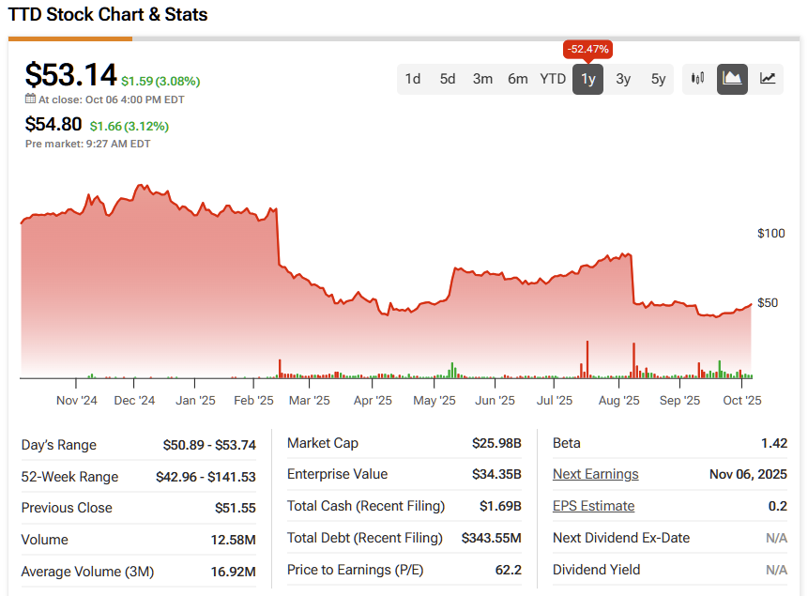Screen dimensions: 808x596
Task: Select the area chart view icon
Action: pyautogui.click(x=733, y=79)
